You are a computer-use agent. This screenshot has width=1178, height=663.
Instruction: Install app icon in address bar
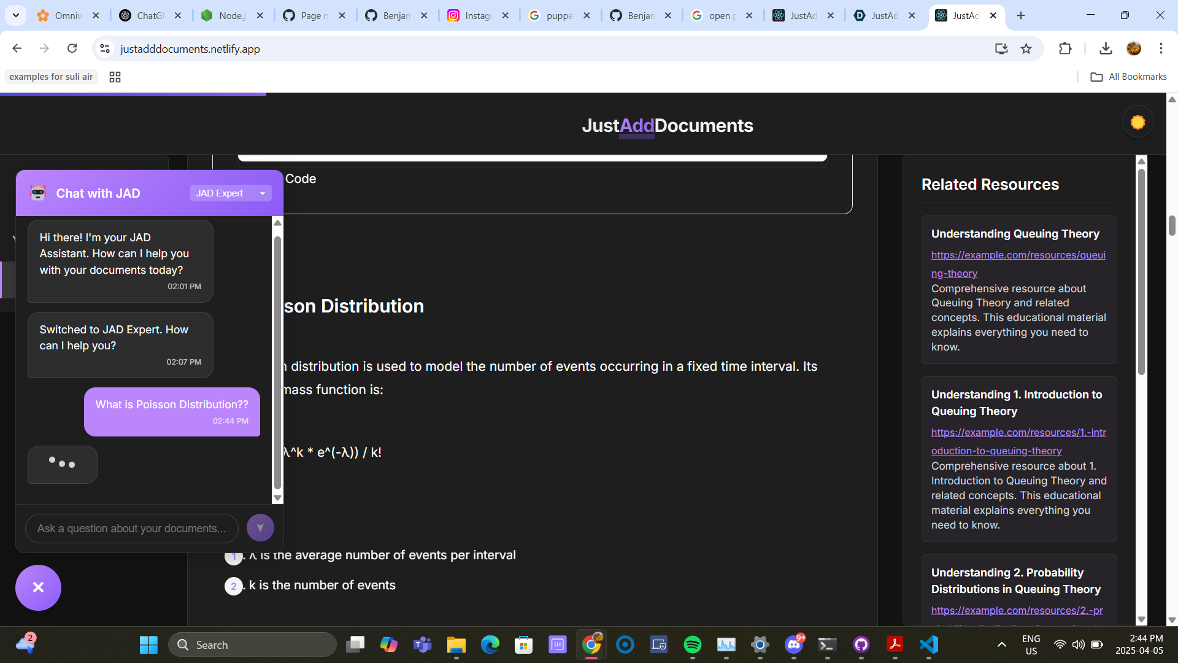[1001, 49]
